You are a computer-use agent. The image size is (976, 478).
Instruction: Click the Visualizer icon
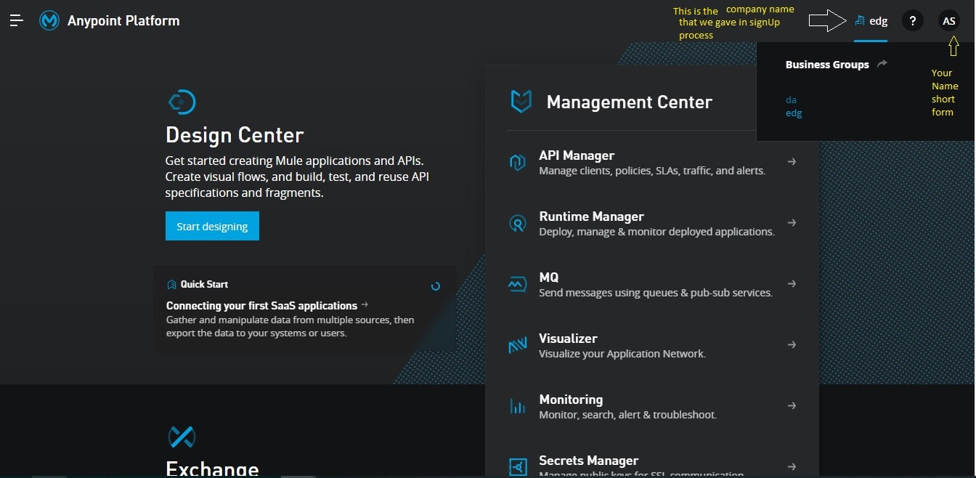point(517,346)
